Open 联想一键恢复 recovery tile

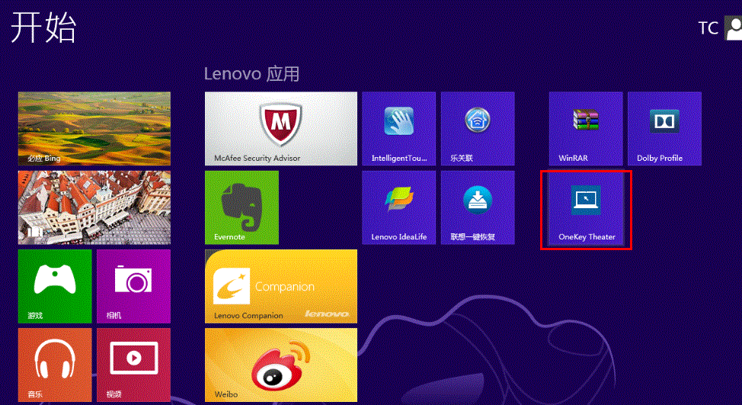pos(478,207)
